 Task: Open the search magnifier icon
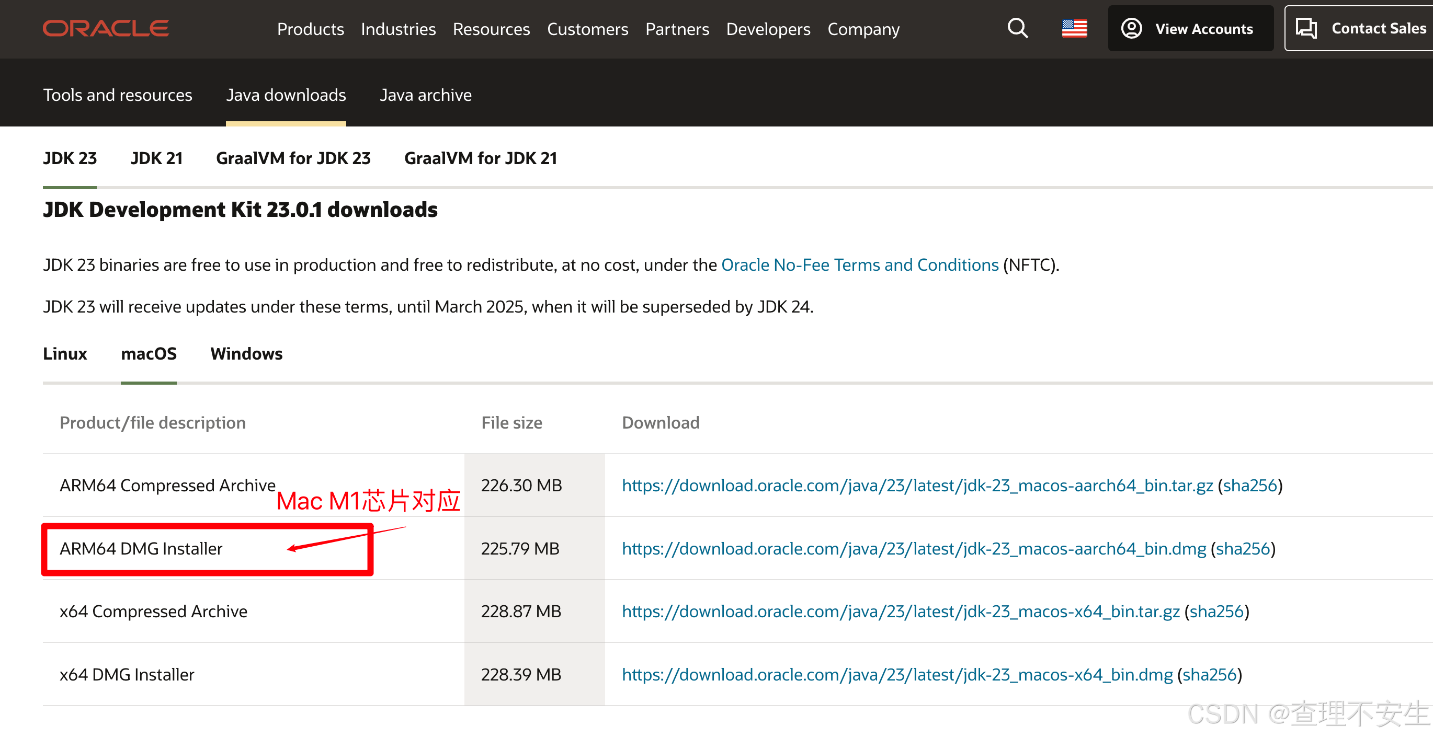(1017, 28)
